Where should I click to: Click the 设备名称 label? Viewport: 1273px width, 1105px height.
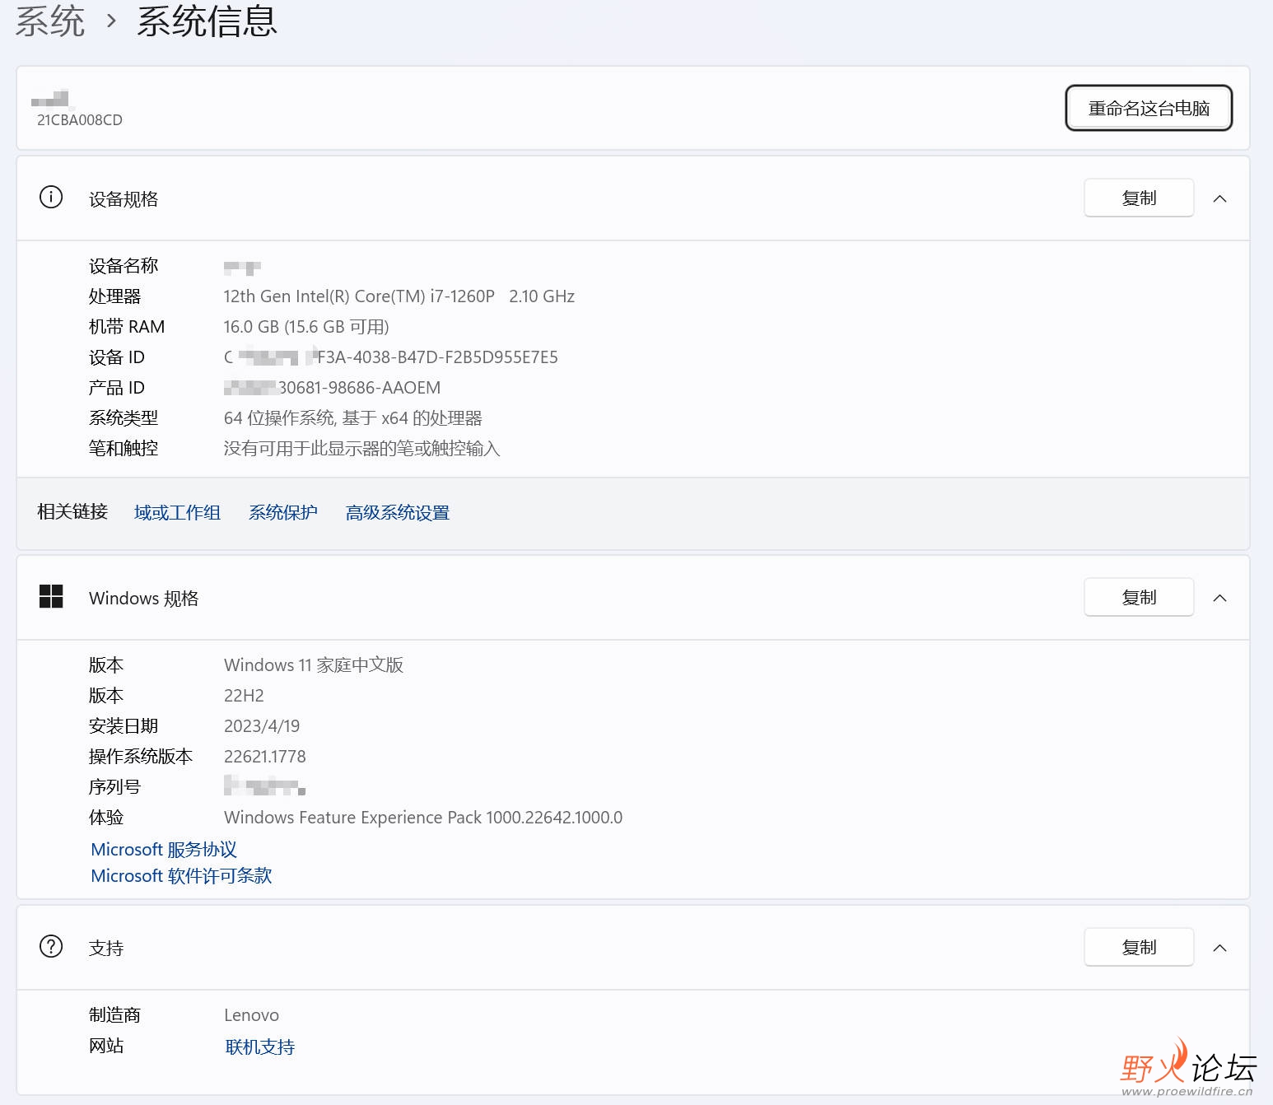pos(124,265)
